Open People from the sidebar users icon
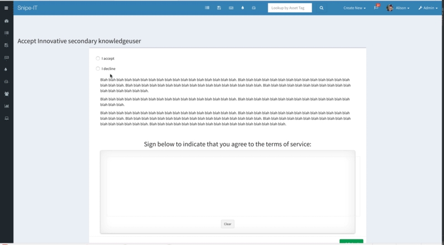The image size is (444, 245). point(6,94)
